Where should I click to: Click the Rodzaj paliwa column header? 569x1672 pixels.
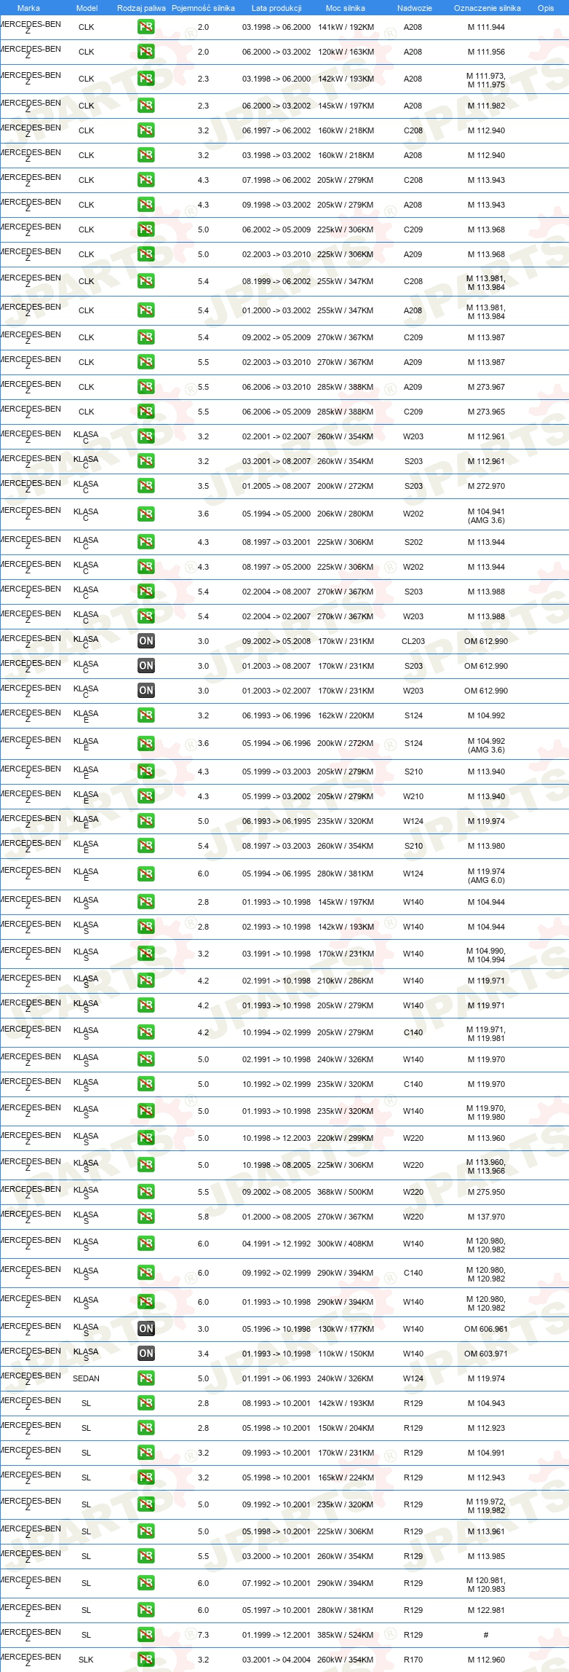pyautogui.click(x=141, y=8)
